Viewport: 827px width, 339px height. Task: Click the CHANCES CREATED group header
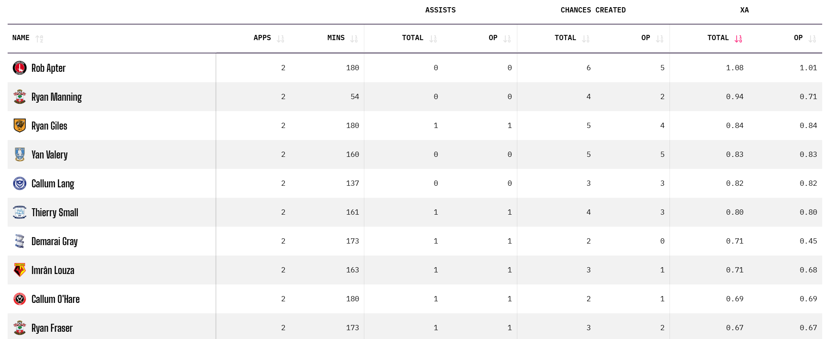tap(593, 10)
